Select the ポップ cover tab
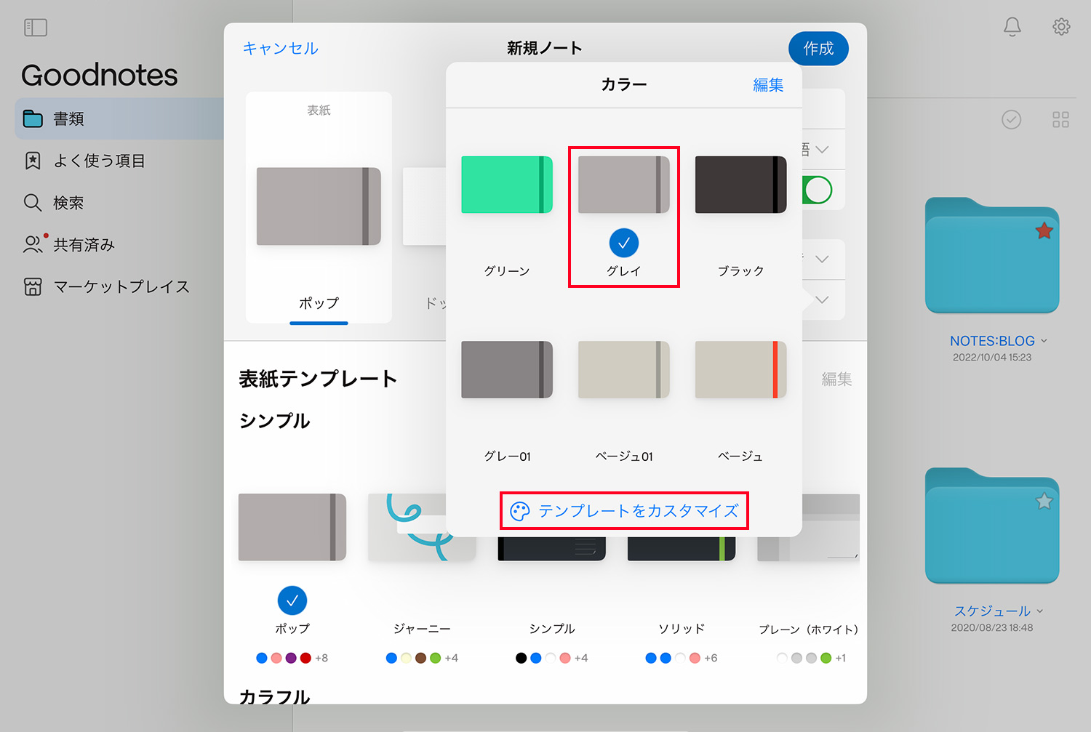 click(319, 303)
